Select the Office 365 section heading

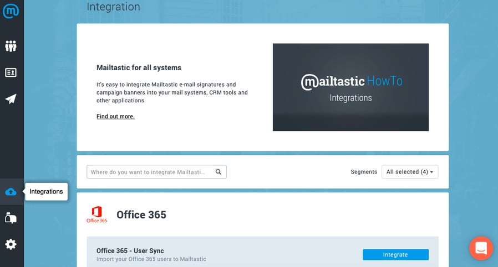(141, 214)
